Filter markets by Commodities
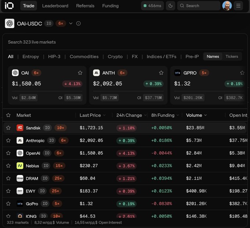This screenshot has height=228, width=250. [84, 57]
